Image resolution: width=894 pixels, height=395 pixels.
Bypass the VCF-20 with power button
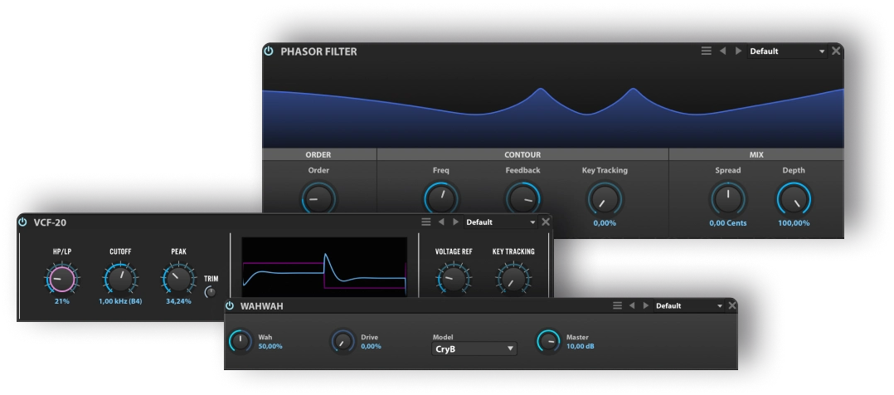[x=22, y=222]
